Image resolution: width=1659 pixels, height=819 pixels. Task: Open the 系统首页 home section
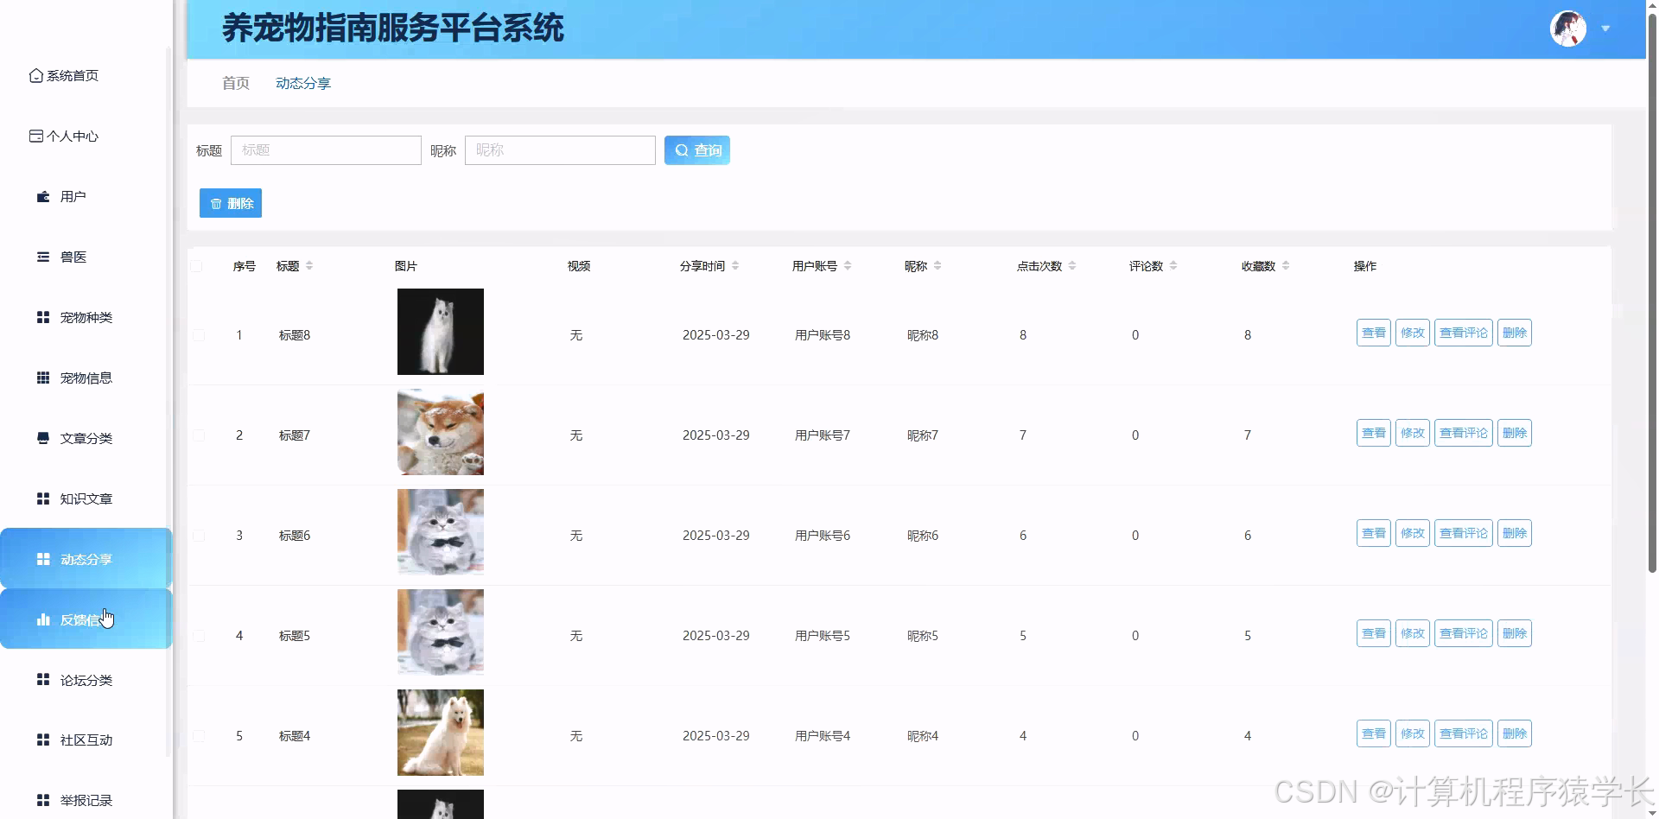(73, 75)
